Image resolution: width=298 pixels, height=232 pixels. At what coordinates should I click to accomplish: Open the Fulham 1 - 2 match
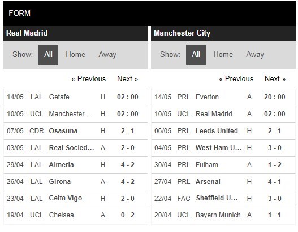pyautogui.click(x=223, y=165)
